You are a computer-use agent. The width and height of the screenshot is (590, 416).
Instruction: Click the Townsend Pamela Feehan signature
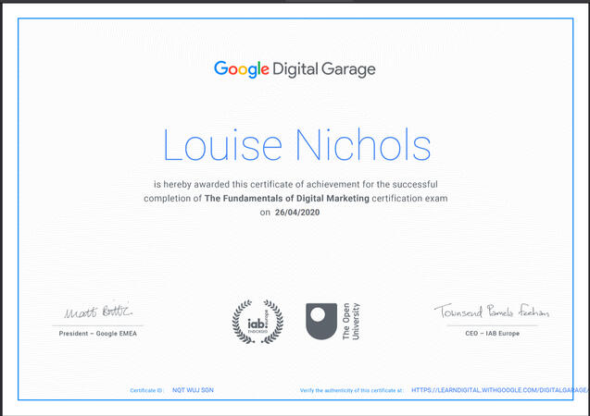tap(491, 312)
